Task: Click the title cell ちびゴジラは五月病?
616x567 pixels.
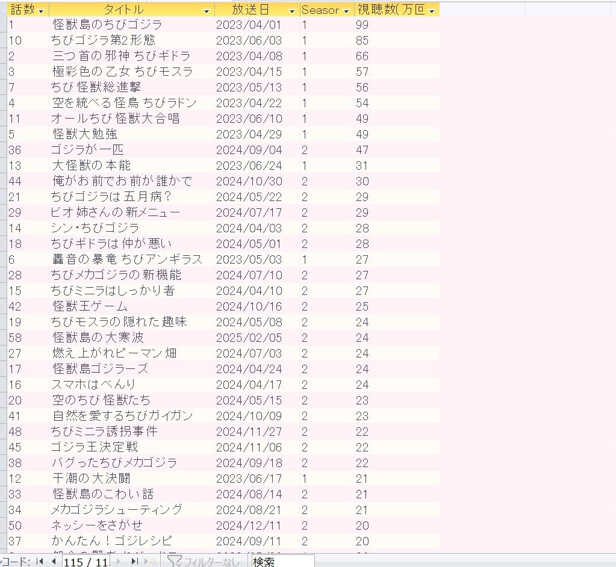Action: tap(132, 197)
